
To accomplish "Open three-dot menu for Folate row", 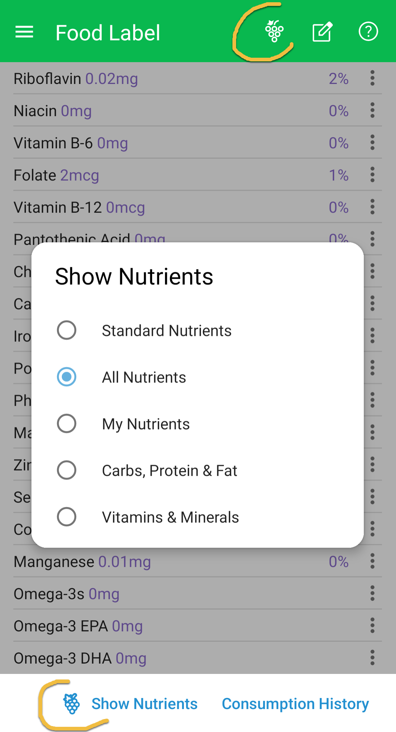I will tap(372, 175).
